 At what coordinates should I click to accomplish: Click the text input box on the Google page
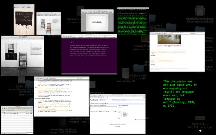click(103, 108)
